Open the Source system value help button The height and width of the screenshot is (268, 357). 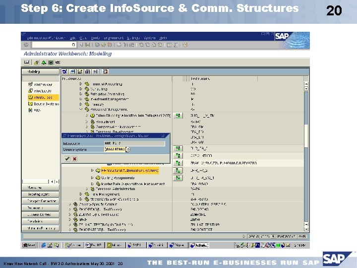pos(128,149)
